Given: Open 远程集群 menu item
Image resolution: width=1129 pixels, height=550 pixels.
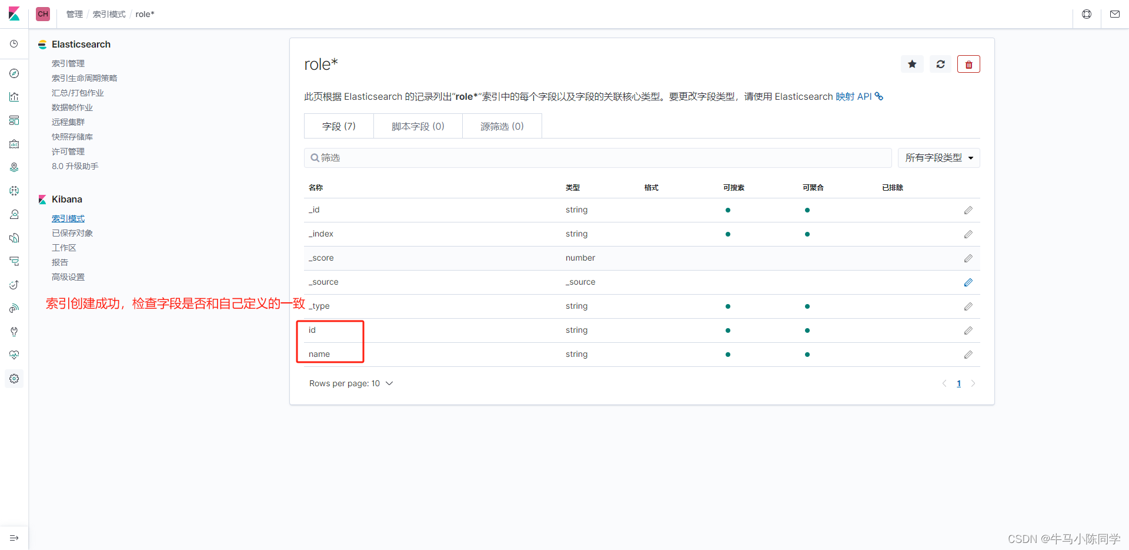Looking at the screenshot, I should coord(68,122).
